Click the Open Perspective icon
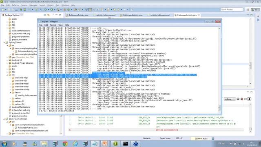The width and height of the screenshot is (261, 147). pos(248,10)
